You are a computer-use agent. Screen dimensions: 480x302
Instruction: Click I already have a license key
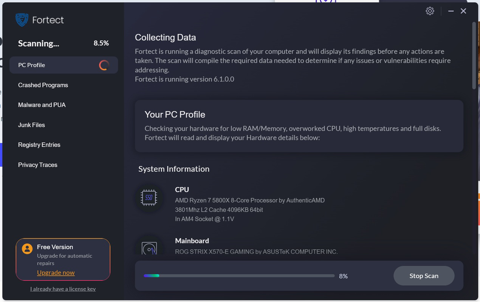63,289
